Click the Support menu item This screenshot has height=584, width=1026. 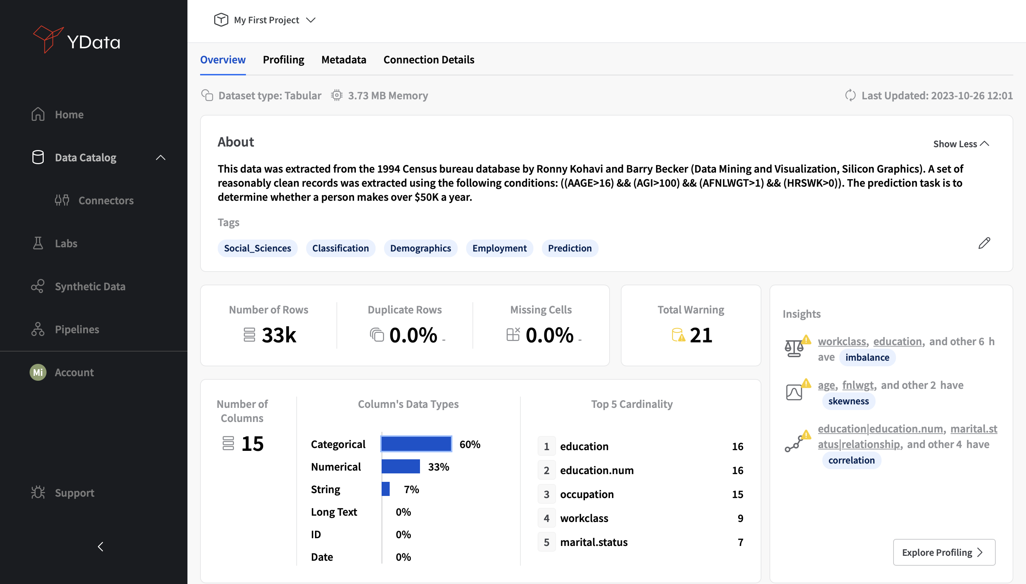click(x=75, y=492)
